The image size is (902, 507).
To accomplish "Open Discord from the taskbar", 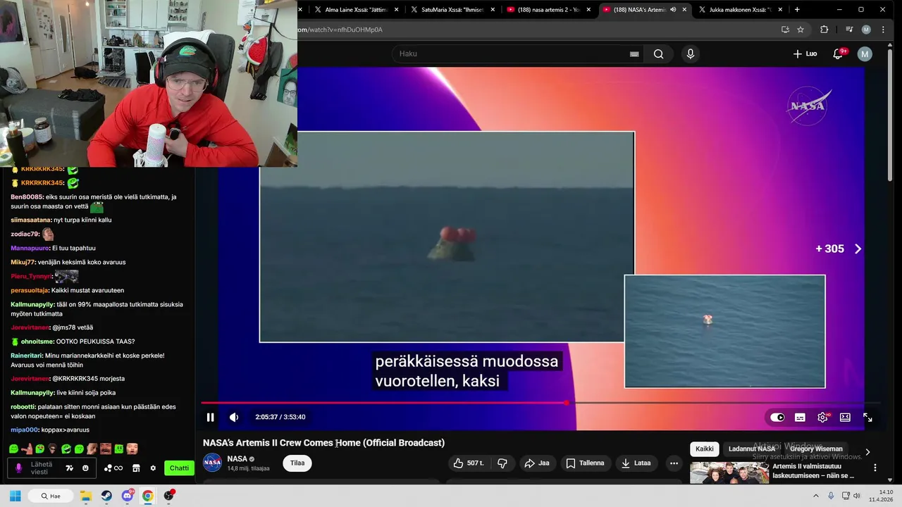I will [128, 496].
